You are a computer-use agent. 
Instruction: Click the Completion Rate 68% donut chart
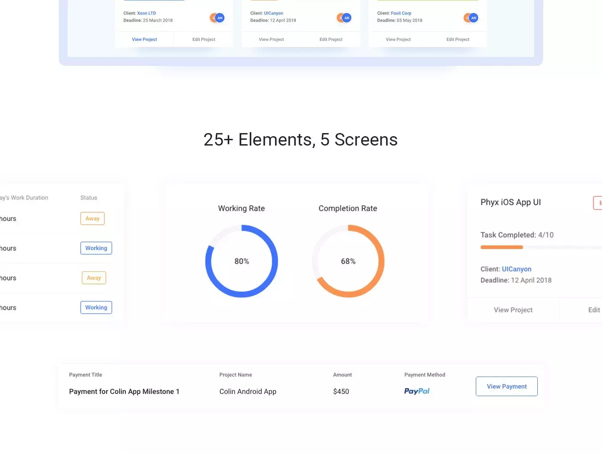(348, 261)
